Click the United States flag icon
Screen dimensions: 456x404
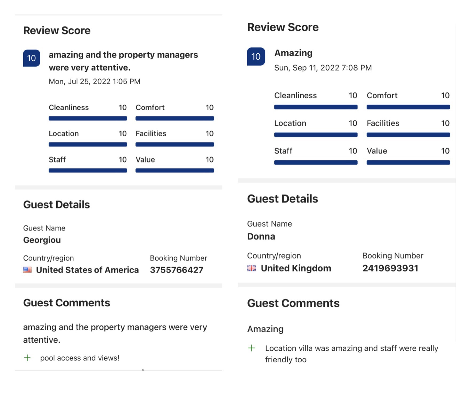pos(27,270)
